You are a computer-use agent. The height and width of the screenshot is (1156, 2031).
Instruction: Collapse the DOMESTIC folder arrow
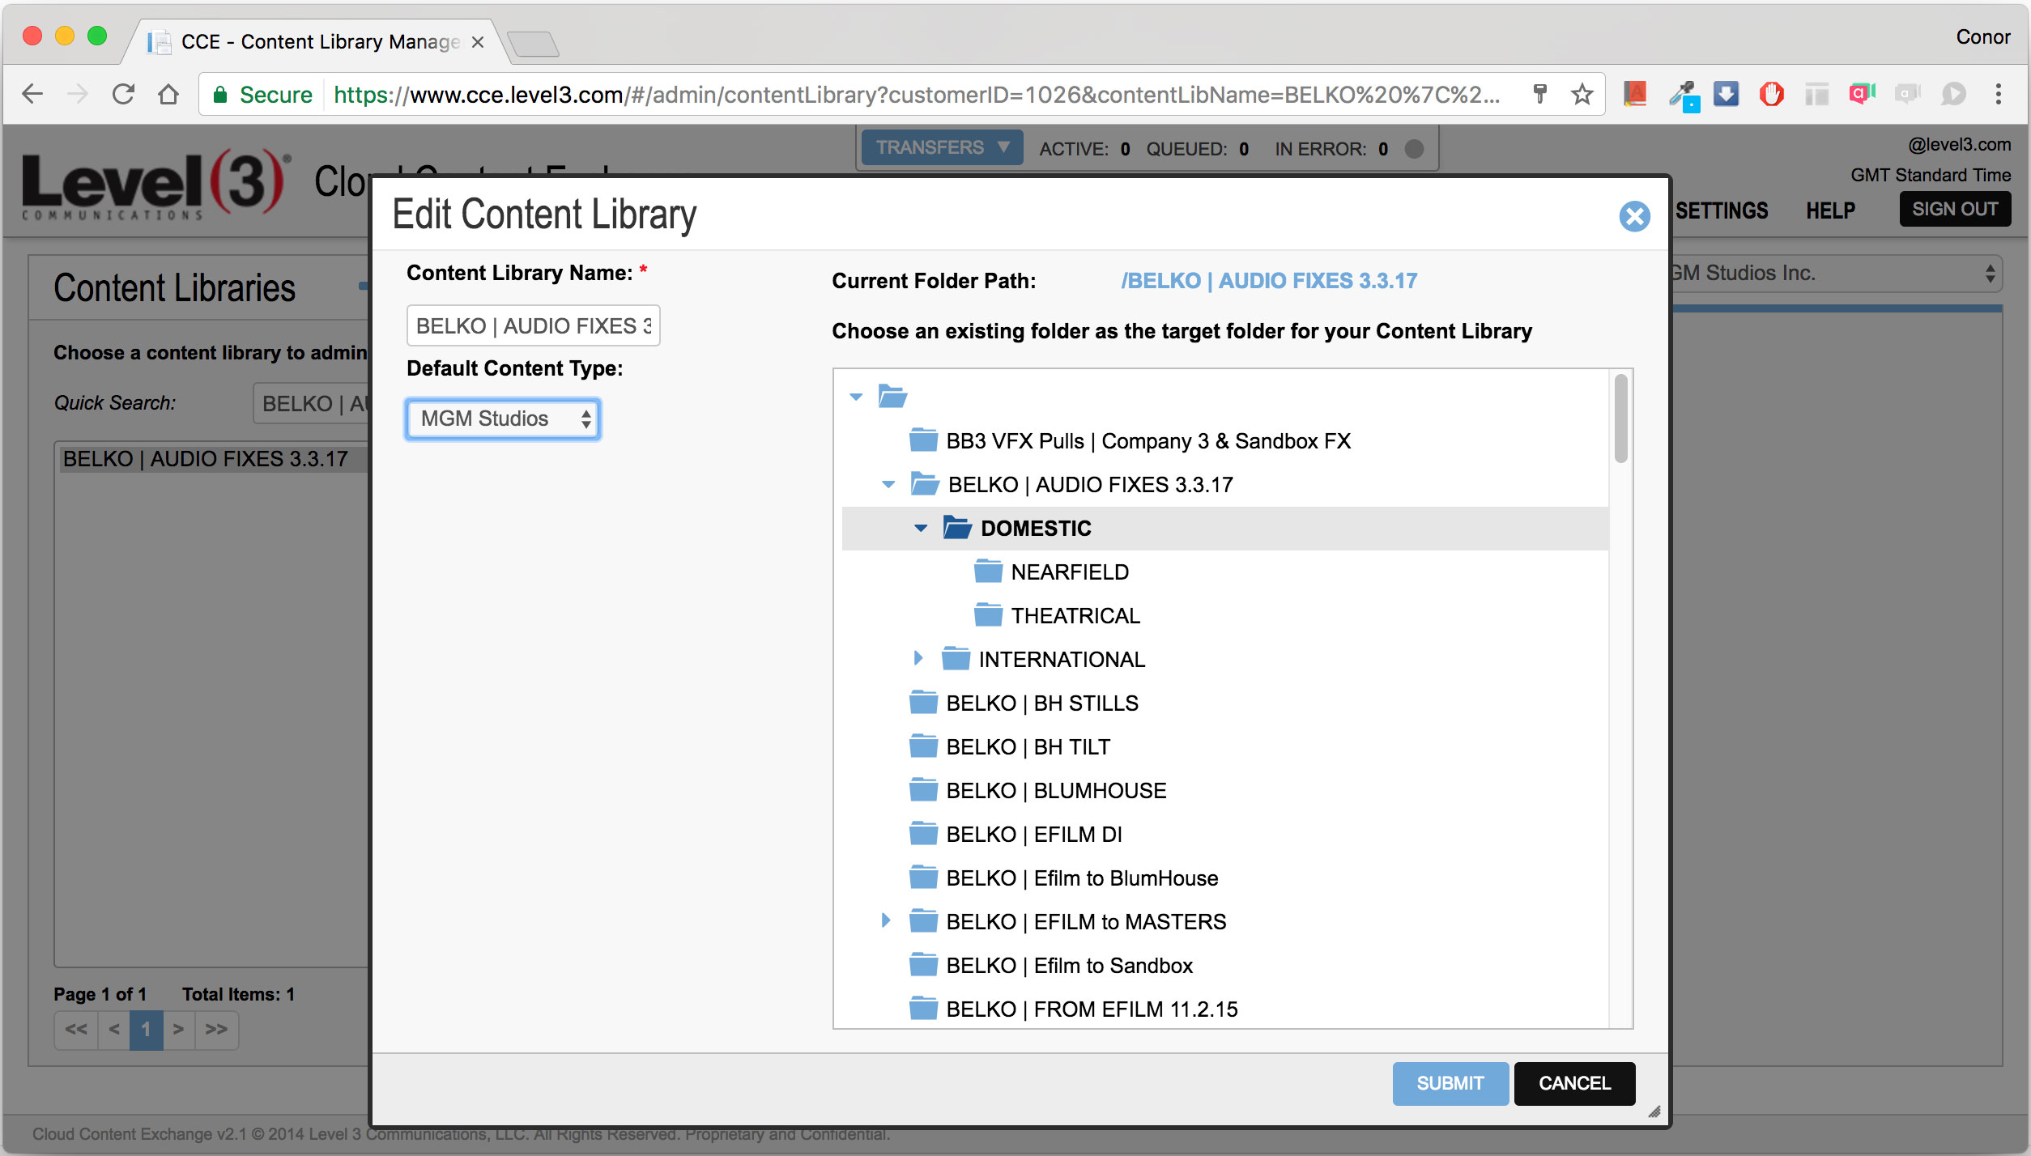(x=921, y=528)
